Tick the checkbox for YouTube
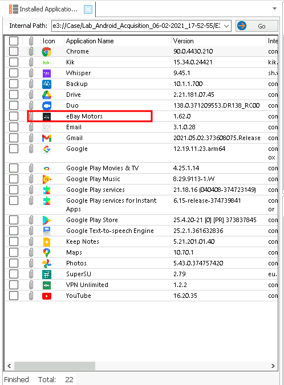Image resolution: width=284 pixels, height=385 pixels. 14,296
